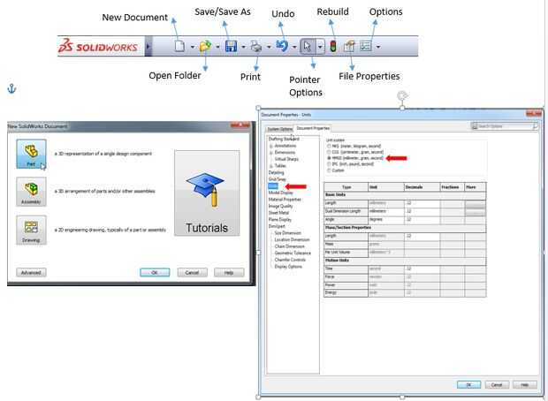Click the Dual Dimension Length 'millimeters' unit cell
The image size is (548, 401).
click(386, 211)
